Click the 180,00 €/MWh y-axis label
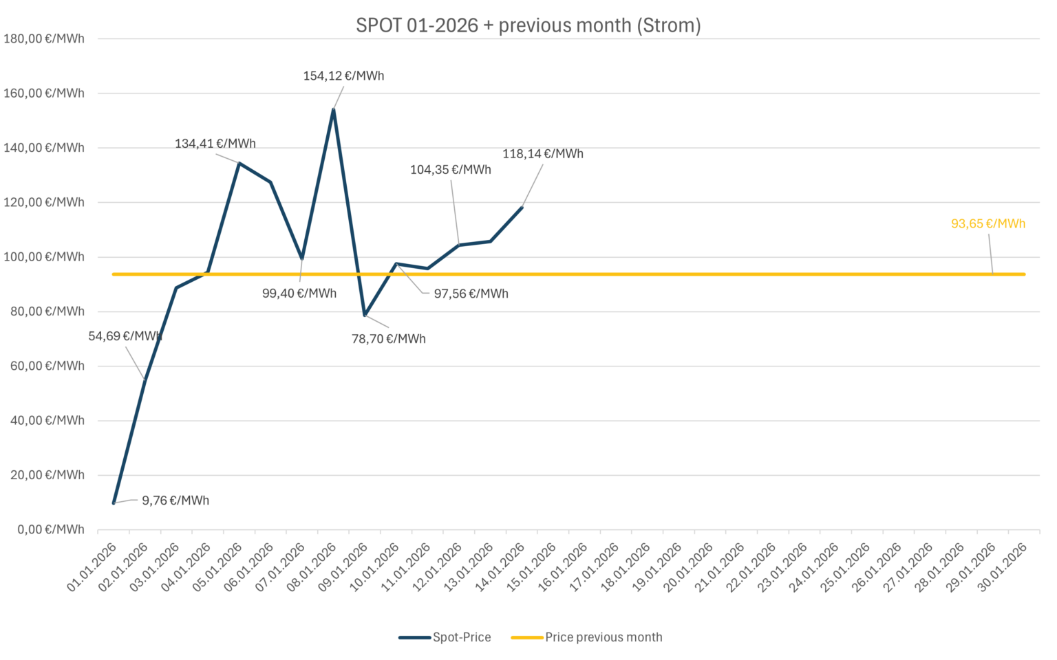The image size is (1057, 660). [44, 38]
